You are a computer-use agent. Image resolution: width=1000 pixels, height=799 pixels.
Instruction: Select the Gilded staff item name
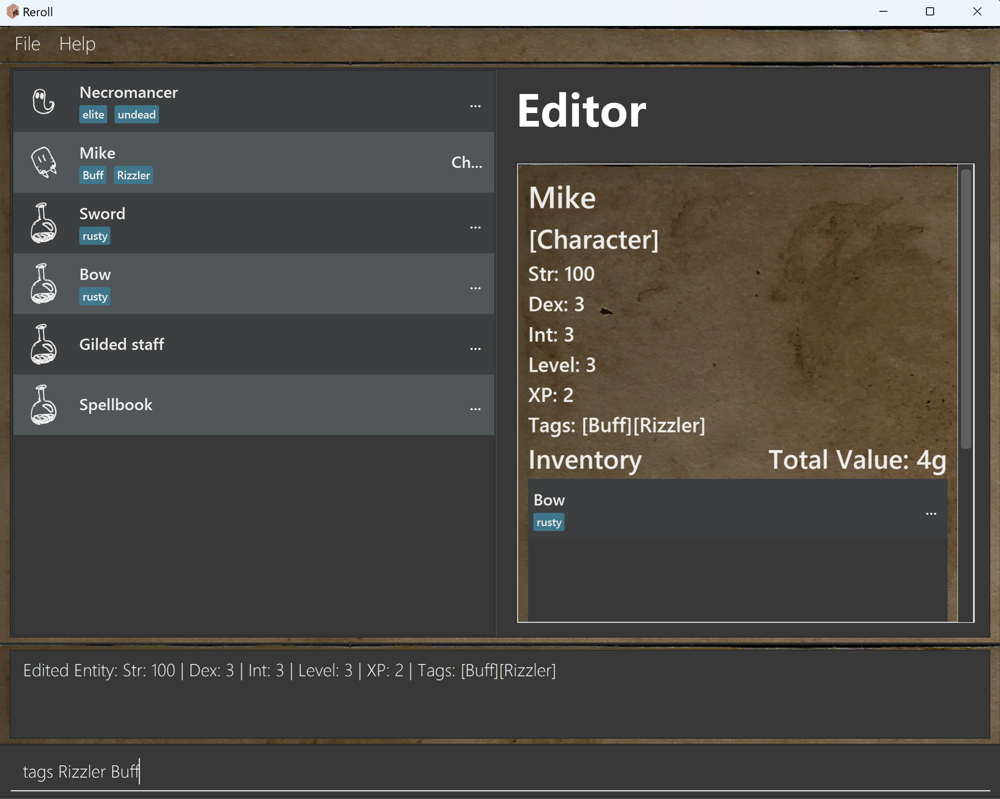pyautogui.click(x=121, y=344)
